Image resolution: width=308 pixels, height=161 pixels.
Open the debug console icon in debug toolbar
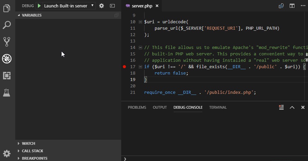click(x=112, y=6)
